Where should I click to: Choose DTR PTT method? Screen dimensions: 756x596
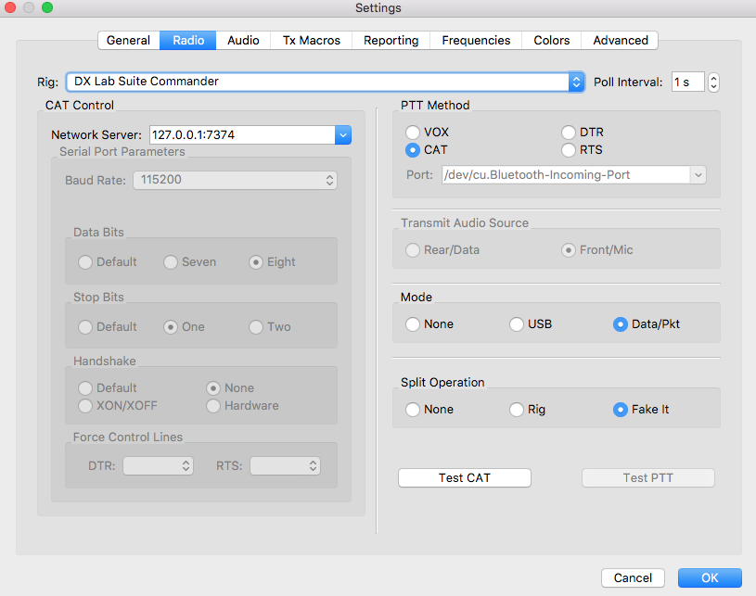[569, 133]
